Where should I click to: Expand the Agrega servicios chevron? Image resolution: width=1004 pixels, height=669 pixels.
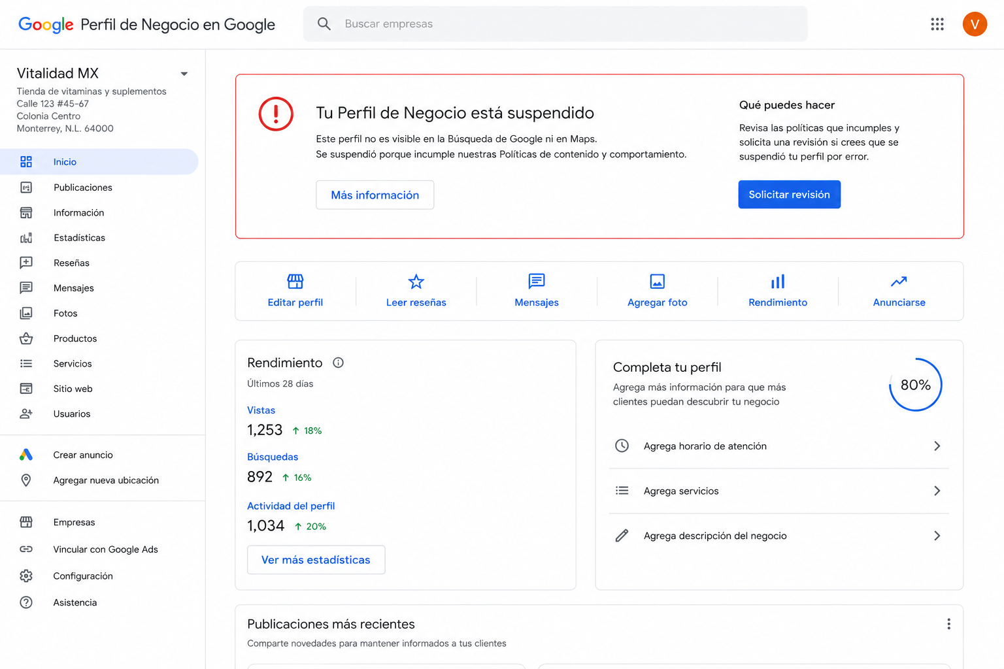(937, 491)
